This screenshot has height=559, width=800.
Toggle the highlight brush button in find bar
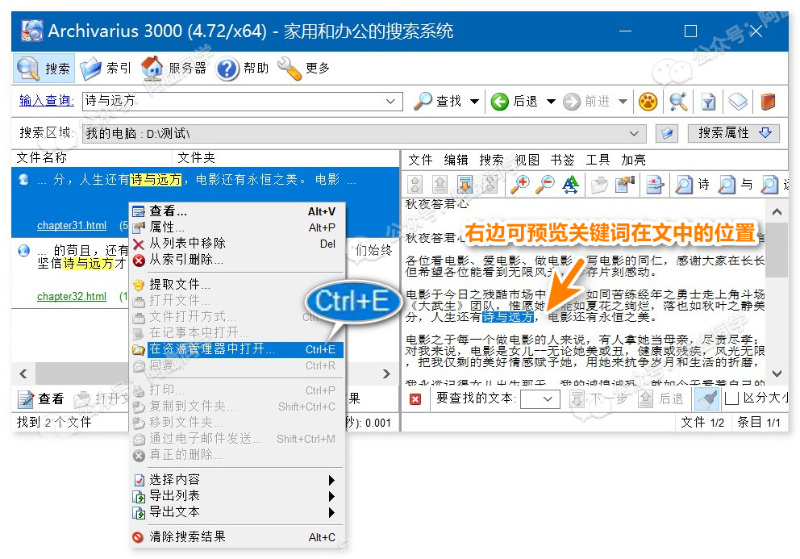[706, 398]
